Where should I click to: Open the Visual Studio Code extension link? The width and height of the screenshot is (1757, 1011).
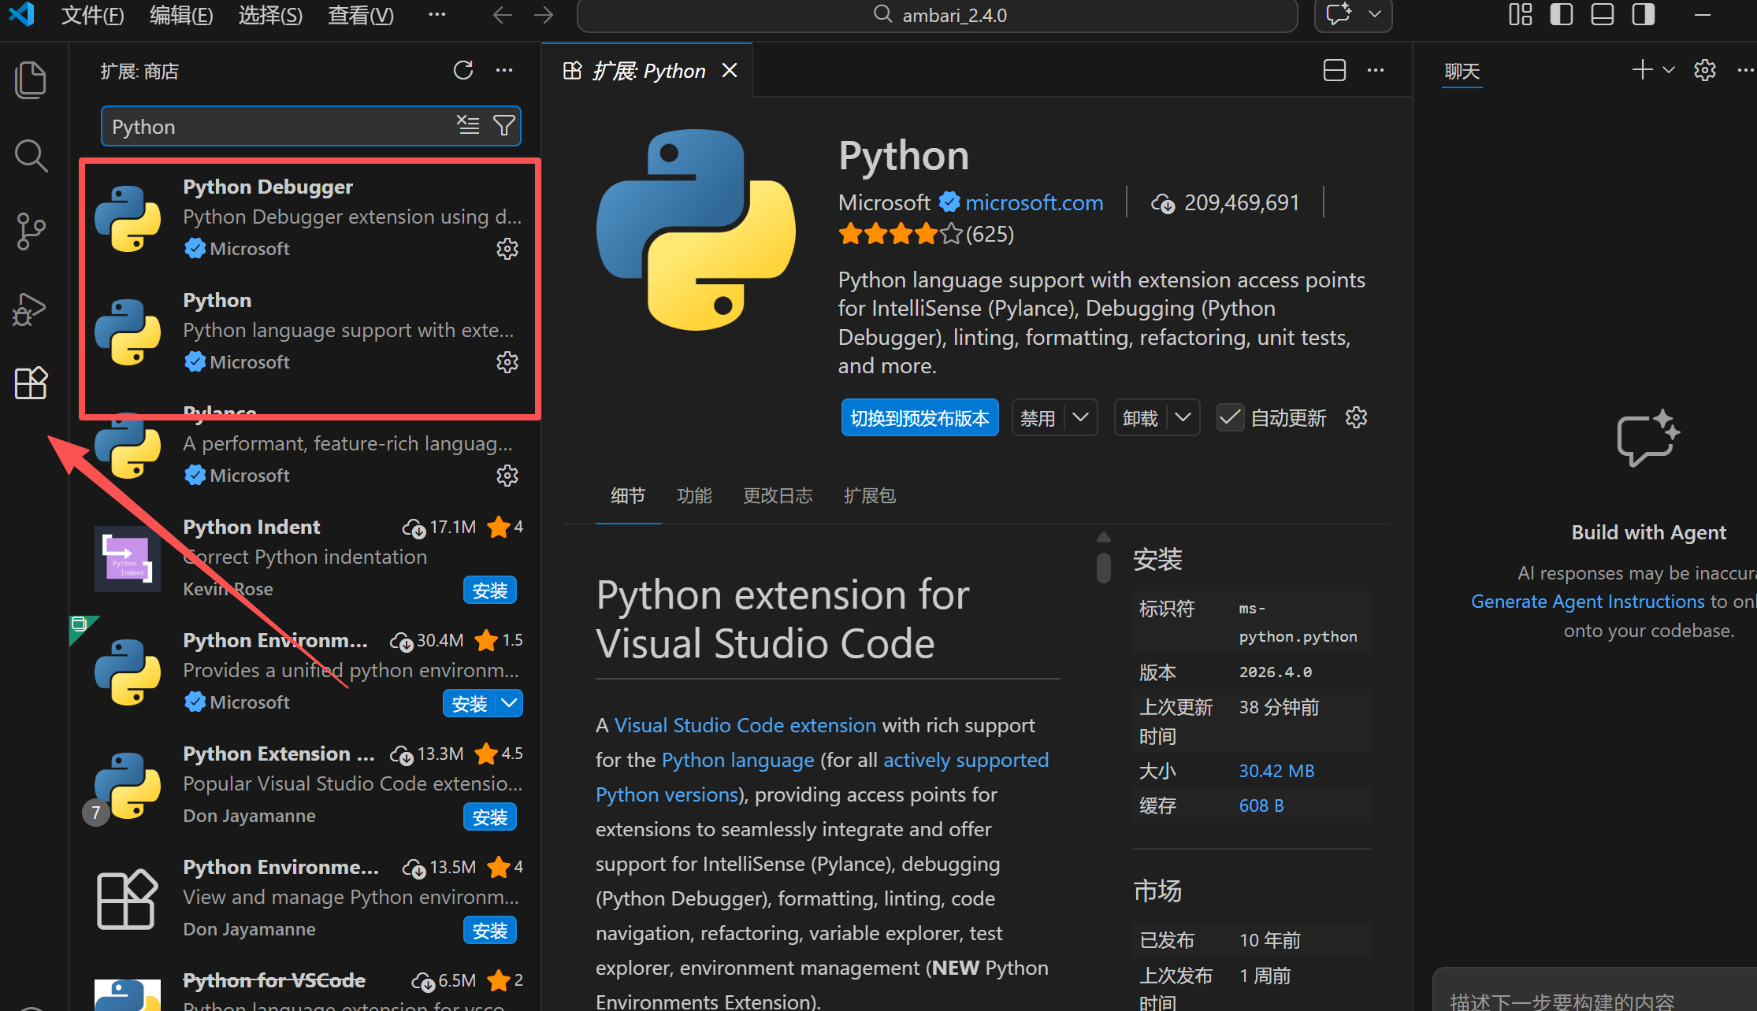click(x=745, y=725)
